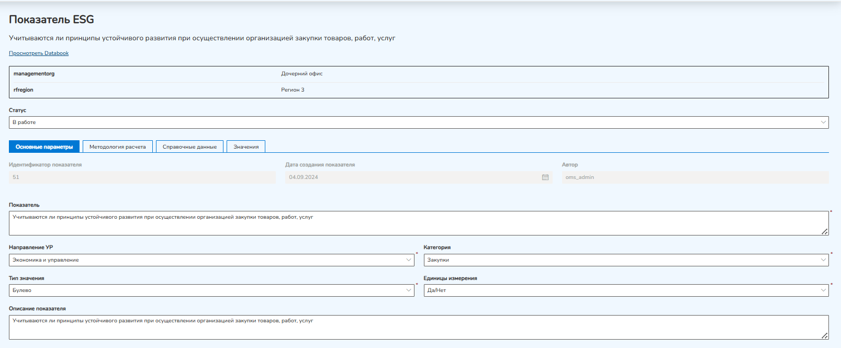Screen dimensions: 841x348
Task: Click the Автор field showing oms_admin
Action: click(x=696, y=177)
